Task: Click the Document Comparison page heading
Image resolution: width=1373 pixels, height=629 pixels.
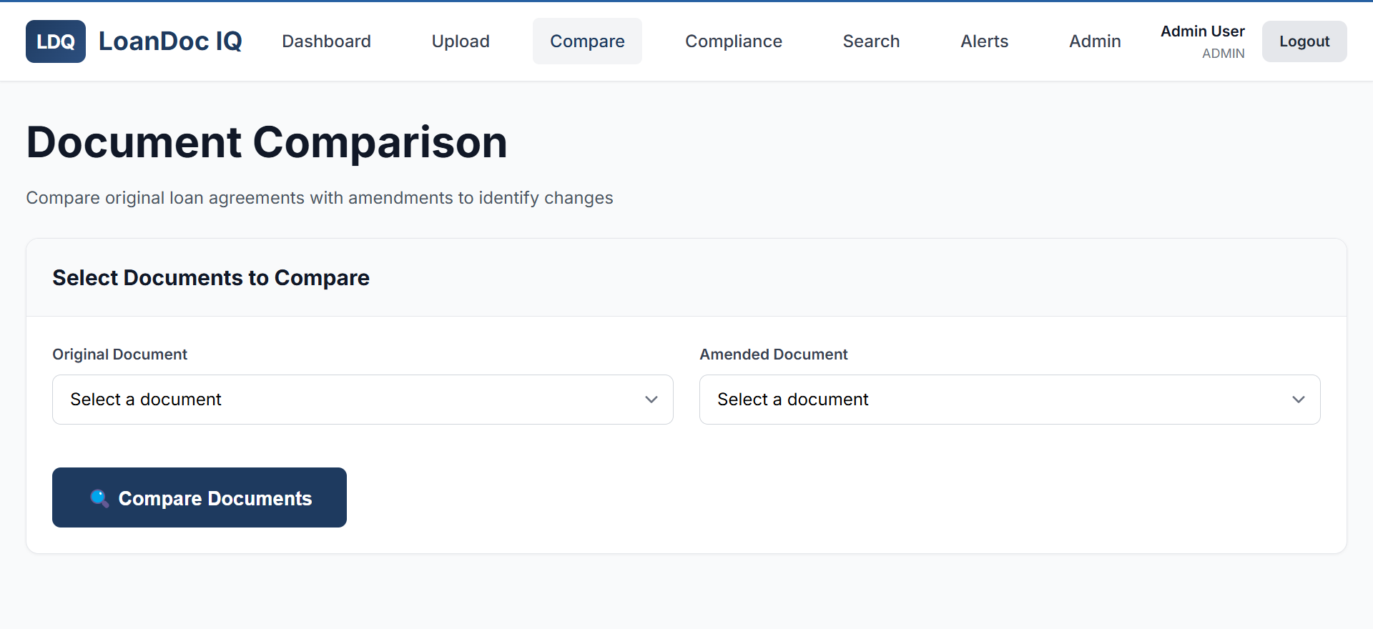Action: click(x=267, y=142)
